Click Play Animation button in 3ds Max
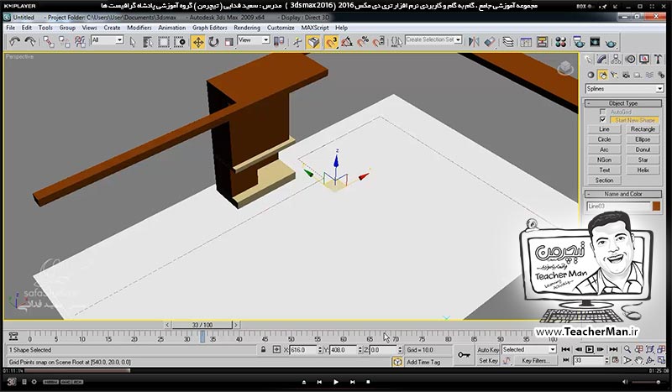 pos(590,349)
